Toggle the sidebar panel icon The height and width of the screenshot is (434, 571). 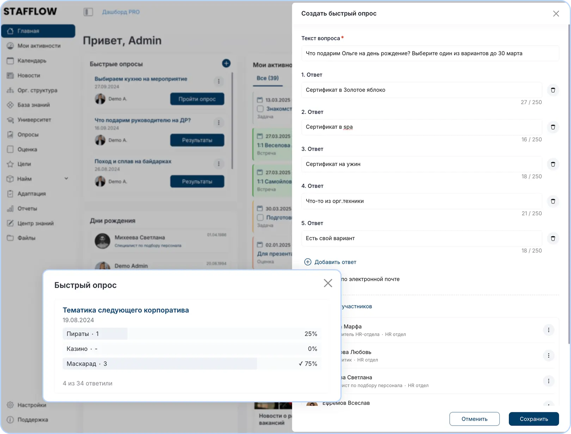click(88, 12)
